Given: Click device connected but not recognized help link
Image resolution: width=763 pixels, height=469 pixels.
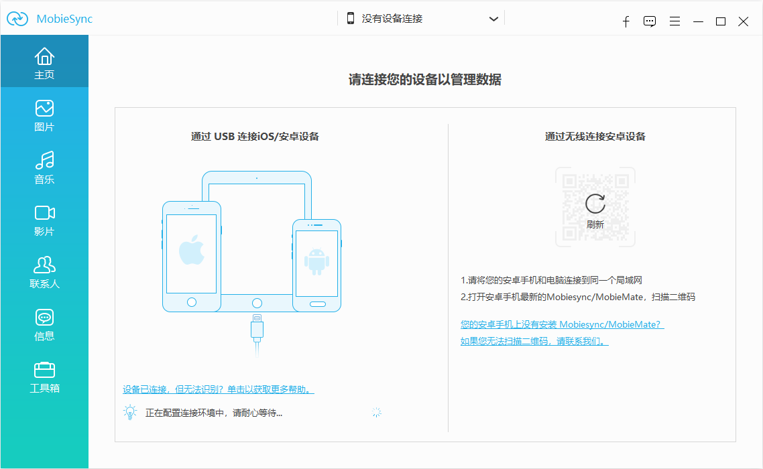Looking at the screenshot, I should click(218, 389).
